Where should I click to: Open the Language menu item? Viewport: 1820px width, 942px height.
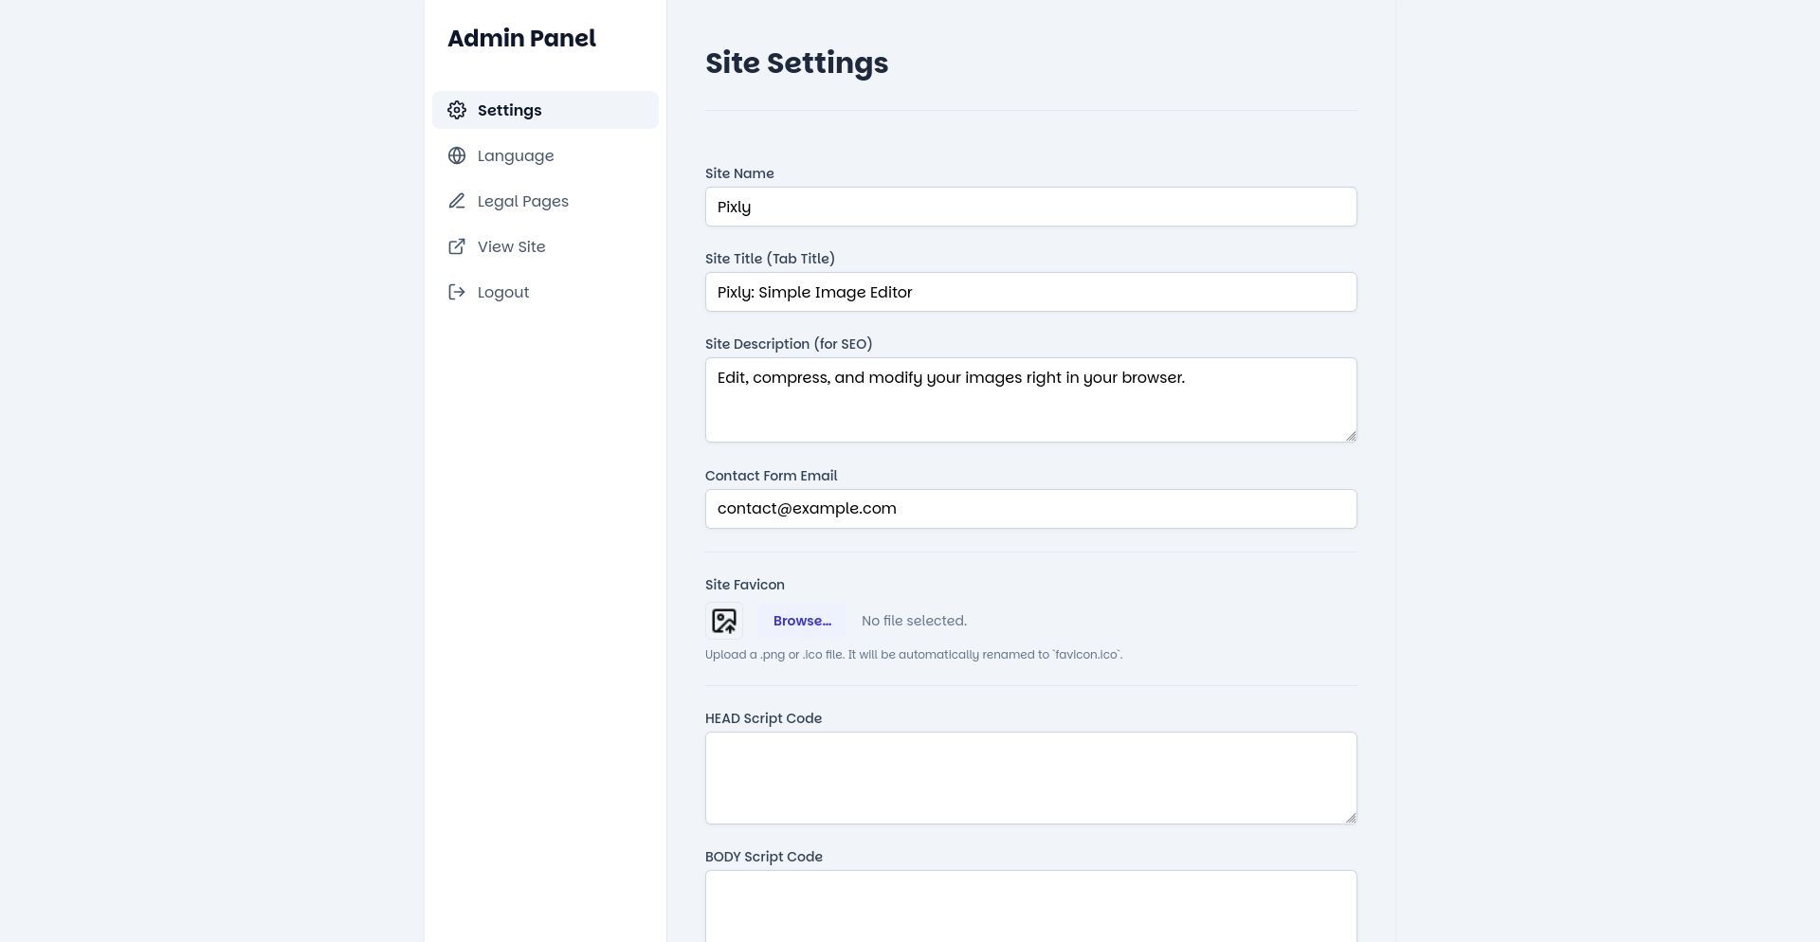point(516,155)
